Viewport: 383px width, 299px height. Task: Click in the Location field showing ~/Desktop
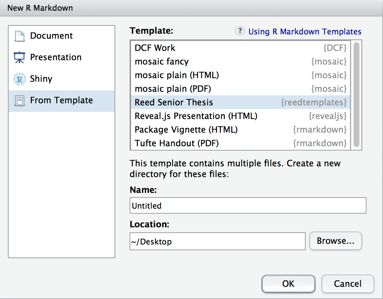coord(218,241)
